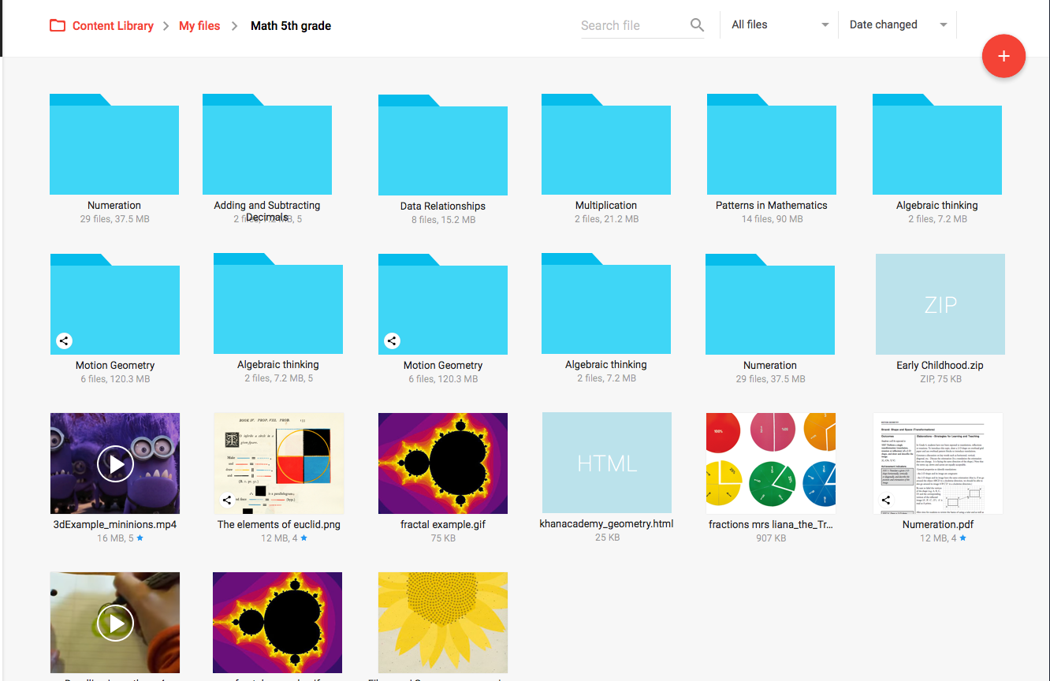The width and height of the screenshot is (1050, 681).
Task: Play the 3dExample_mininions.mp4 video
Action: point(115,463)
